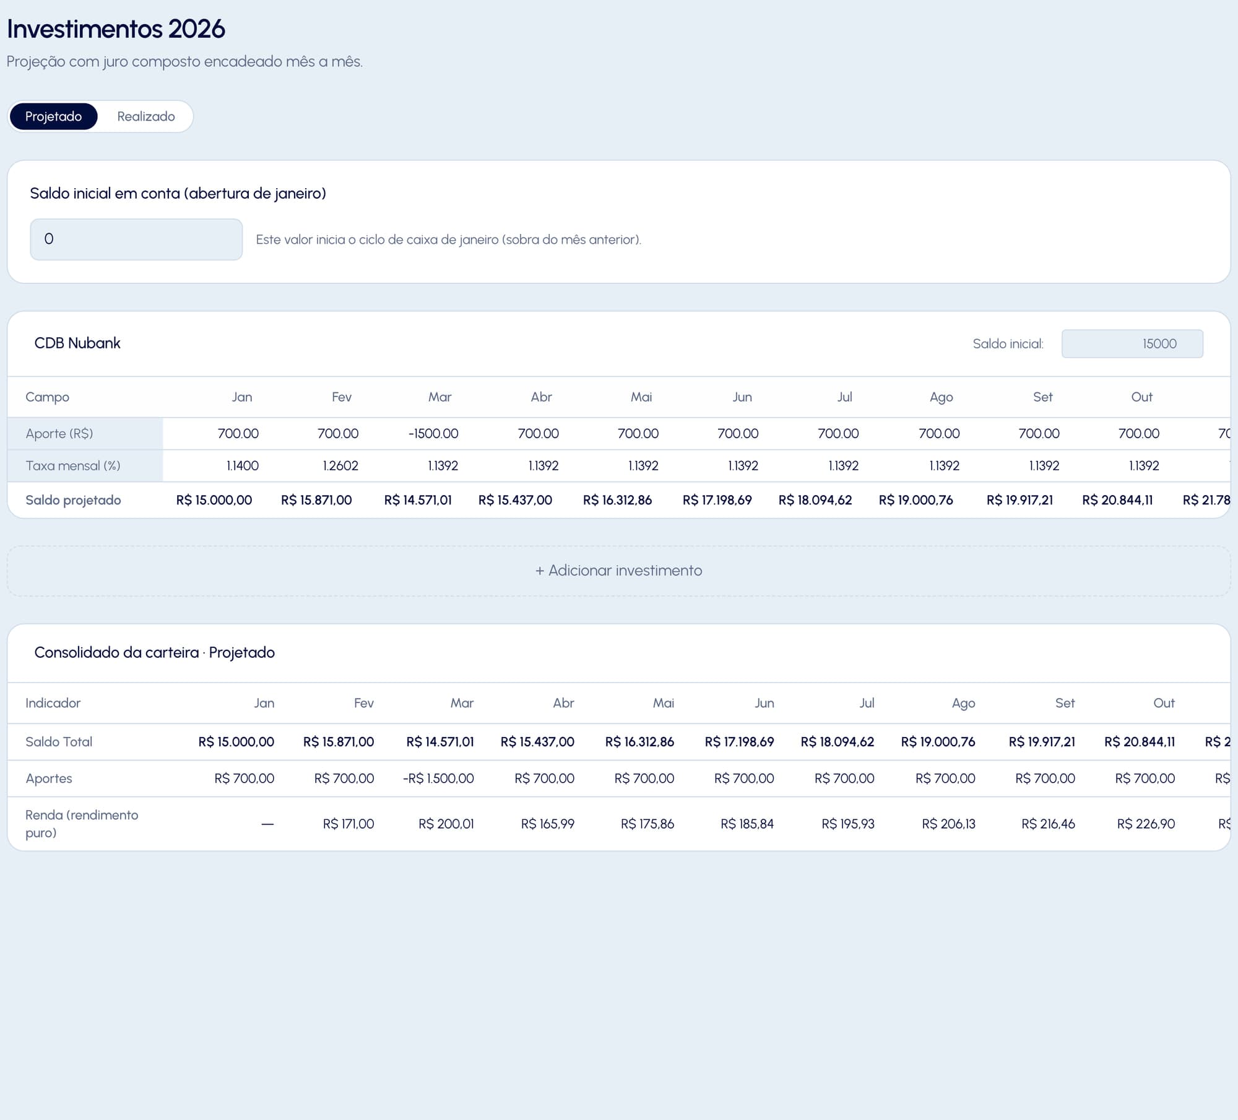Select Saldo projetado value R$ 20.844,11
This screenshot has width=1238, height=1120.
[x=1117, y=500]
